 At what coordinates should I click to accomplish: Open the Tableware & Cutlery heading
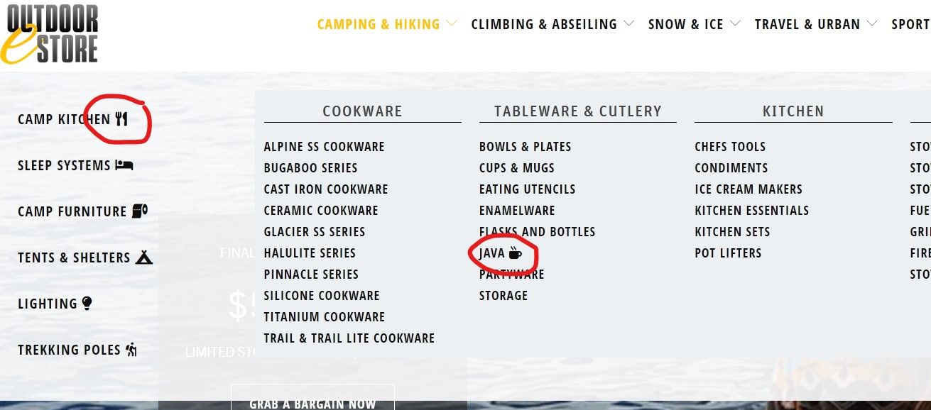(578, 111)
